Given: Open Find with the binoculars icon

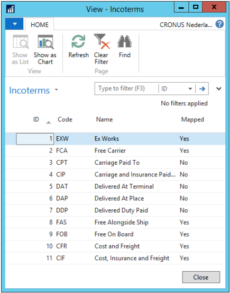Looking at the screenshot, I should click(x=125, y=41).
